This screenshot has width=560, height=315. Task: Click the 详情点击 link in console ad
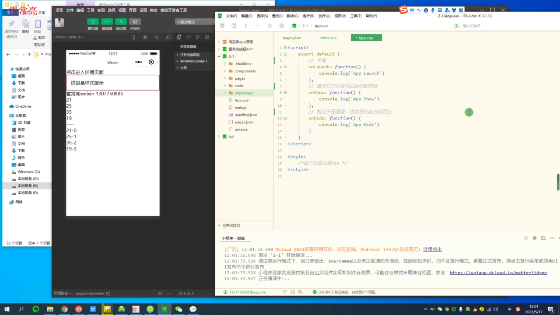pos(432,249)
